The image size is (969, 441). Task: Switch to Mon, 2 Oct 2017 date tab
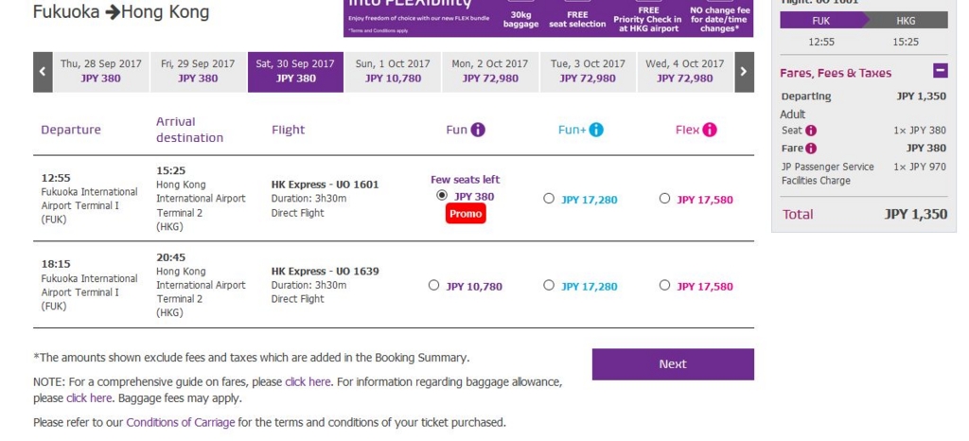tap(490, 72)
